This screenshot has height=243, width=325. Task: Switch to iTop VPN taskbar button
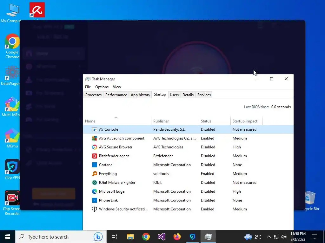point(193,237)
